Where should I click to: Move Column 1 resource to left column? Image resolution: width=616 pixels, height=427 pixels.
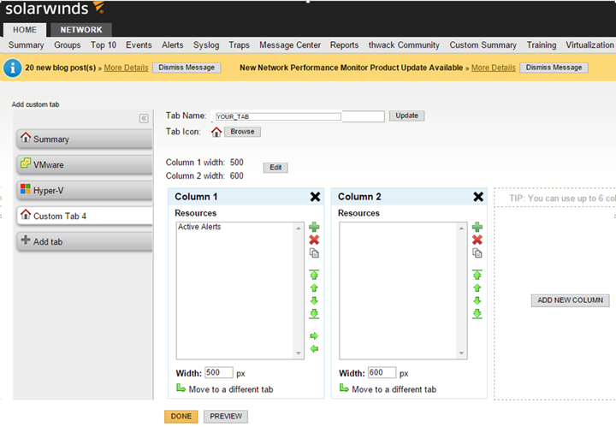click(314, 349)
